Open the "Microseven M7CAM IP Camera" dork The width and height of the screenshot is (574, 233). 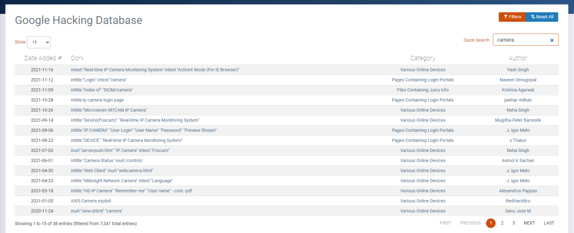pos(109,110)
